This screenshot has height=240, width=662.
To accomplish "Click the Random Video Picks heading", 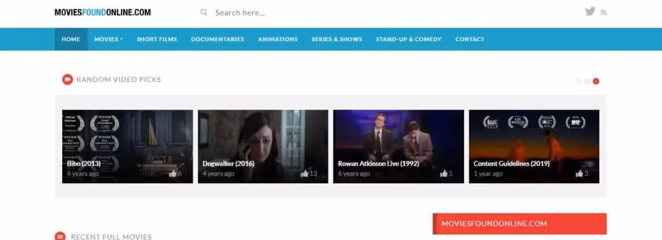I will 119,79.
